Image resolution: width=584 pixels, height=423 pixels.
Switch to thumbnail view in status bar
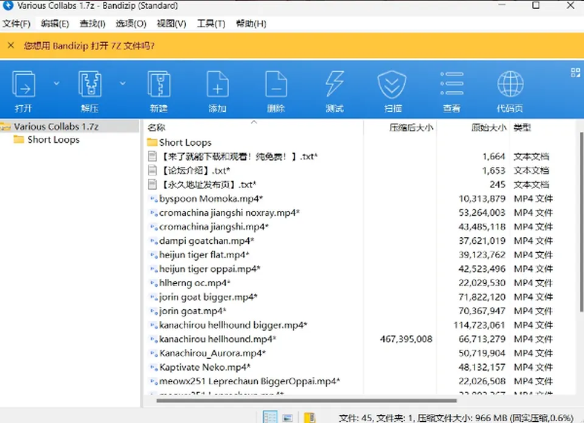(x=288, y=418)
